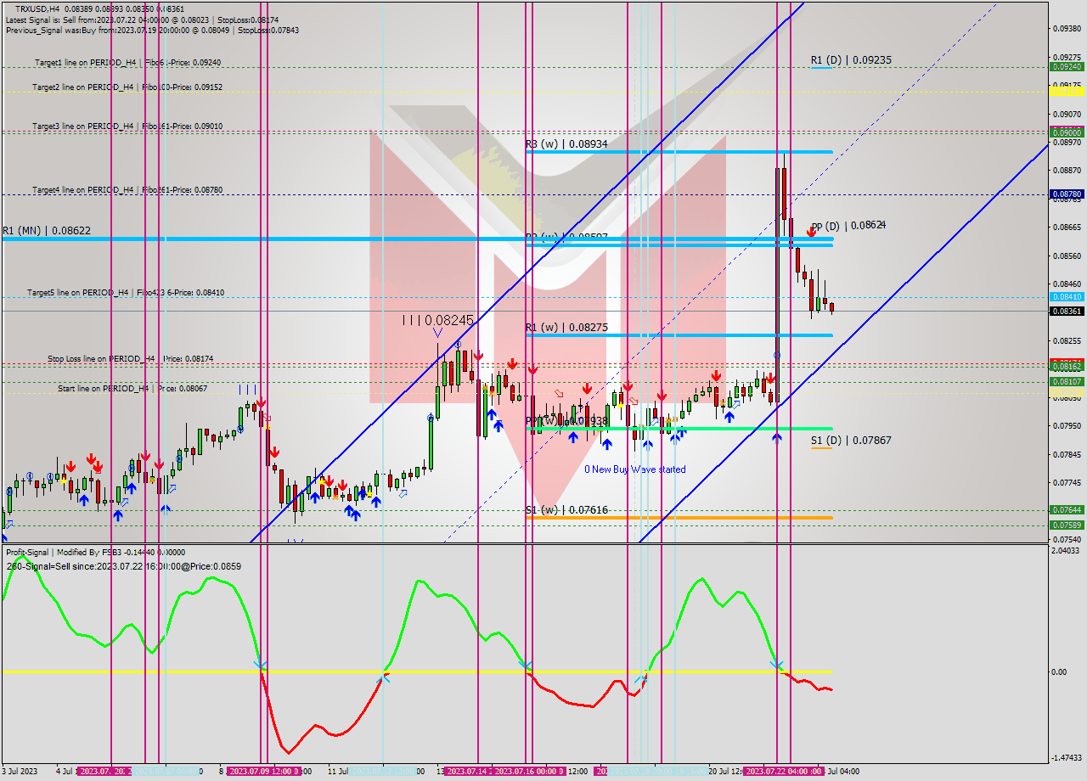Click the Target4 line label 0.08780
The width and height of the screenshot is (1087, 781).
pyautogui.click(x=127, y=189)
